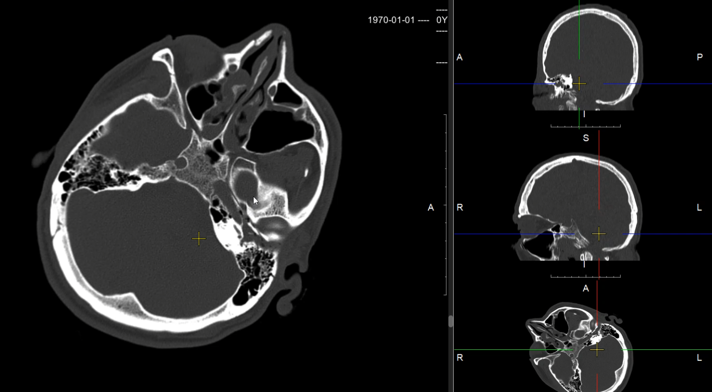Click the slice scrollbar handle beside the main view
This screenshot has height=392, width=712.
[x=451, y=321]
